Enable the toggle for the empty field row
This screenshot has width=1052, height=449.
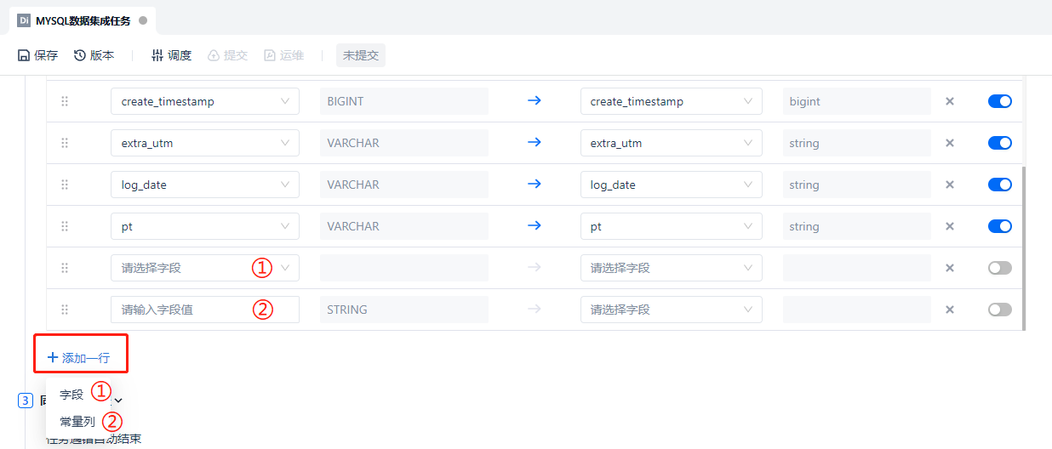tap(999, 268)
